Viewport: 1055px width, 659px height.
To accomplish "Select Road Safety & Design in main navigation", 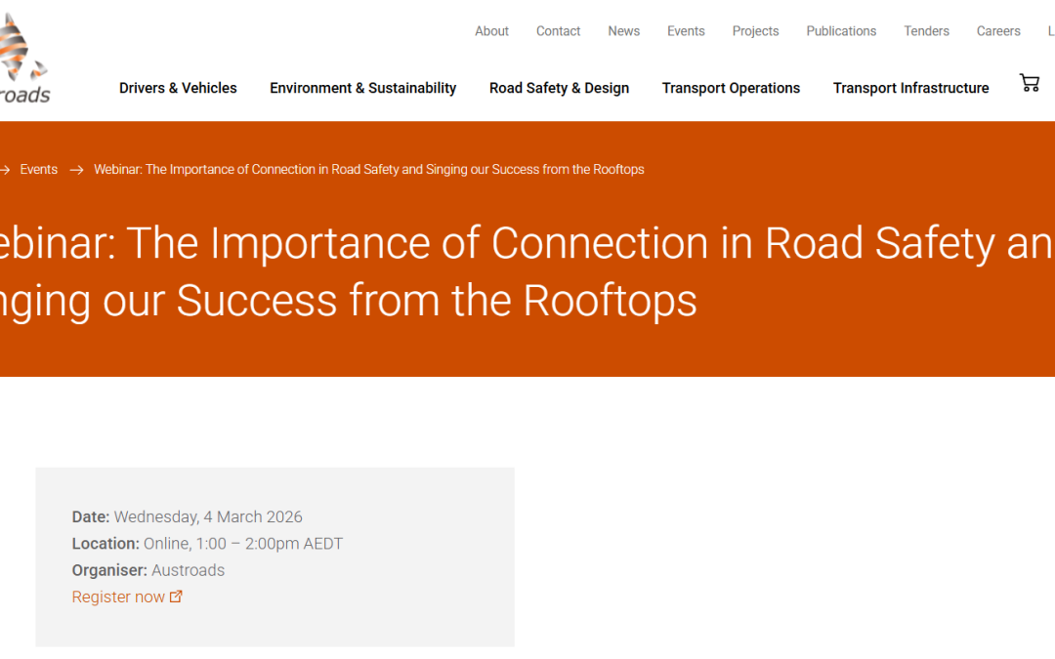I will pos(559,88).
